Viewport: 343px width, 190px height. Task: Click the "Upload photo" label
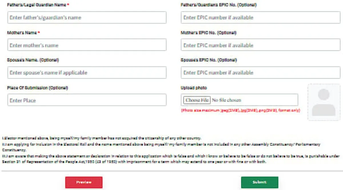coord(194,88)
